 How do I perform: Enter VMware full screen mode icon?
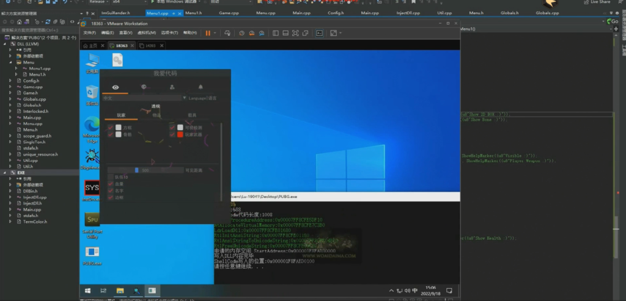pos(295,33)
